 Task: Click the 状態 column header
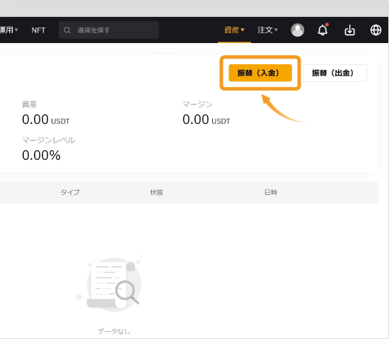click(x=156, y=192)
